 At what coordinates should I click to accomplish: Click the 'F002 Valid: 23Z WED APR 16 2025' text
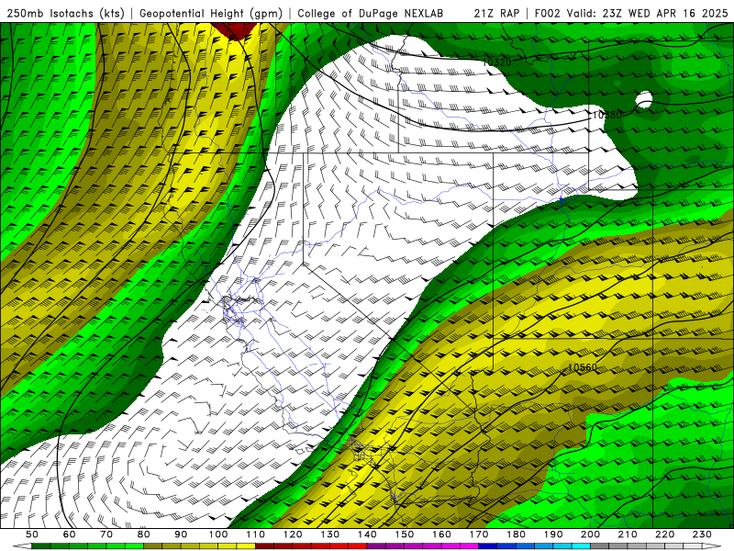[631, 13]
